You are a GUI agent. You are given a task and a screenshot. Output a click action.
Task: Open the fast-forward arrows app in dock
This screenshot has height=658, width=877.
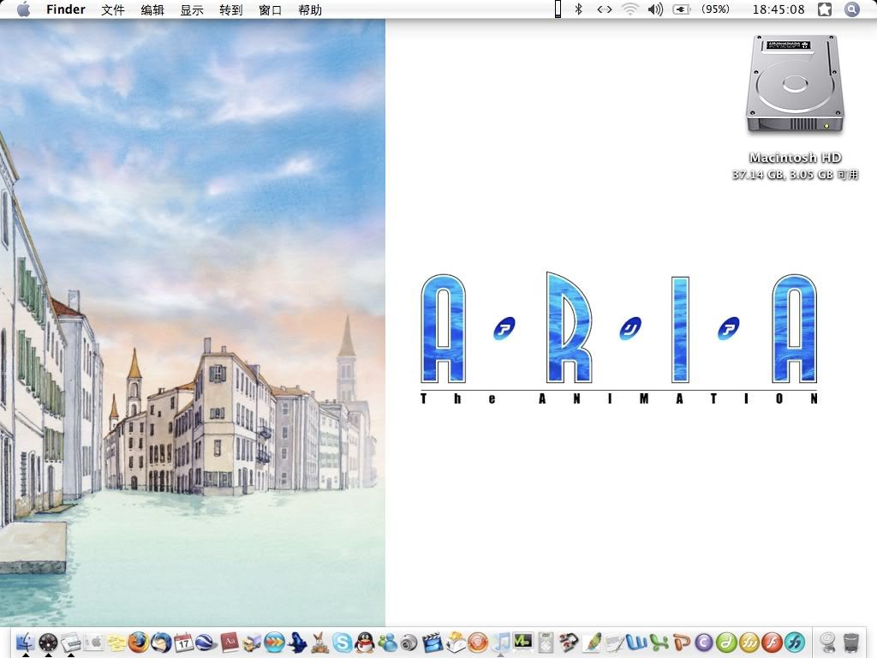pyautogui.click(x=275, y=643)
